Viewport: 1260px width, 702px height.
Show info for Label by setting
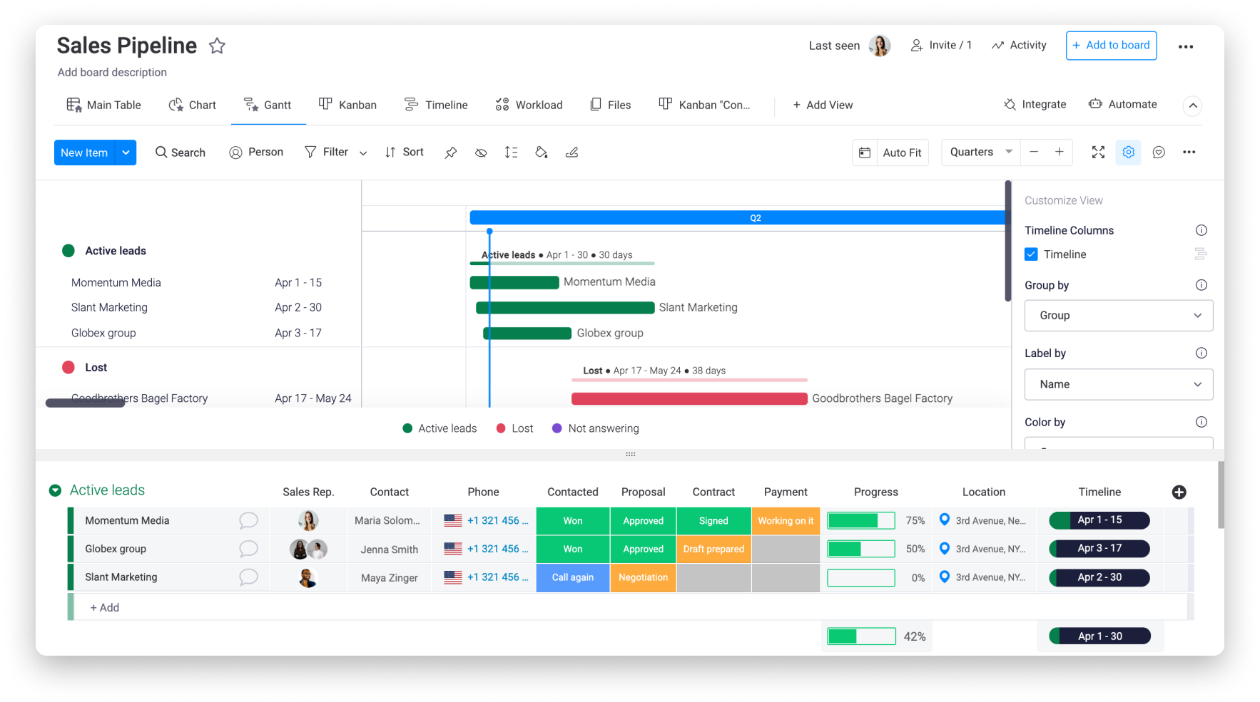coord(1201,353)
